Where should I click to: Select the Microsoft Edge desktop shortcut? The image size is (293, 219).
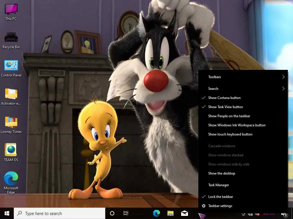click(x=11, y=183)
